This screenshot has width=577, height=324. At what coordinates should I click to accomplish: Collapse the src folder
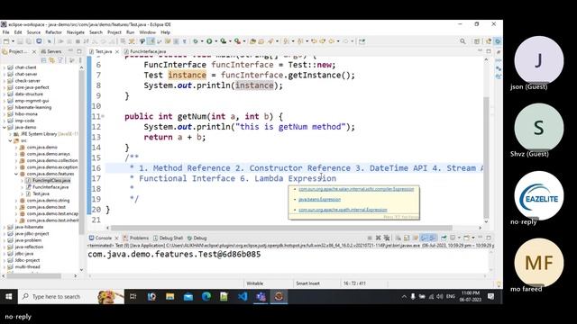(10, 140)
